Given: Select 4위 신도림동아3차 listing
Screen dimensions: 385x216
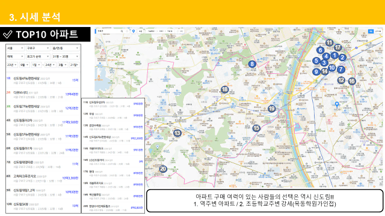Looking at the screenshot, I should tap(43, 122).
